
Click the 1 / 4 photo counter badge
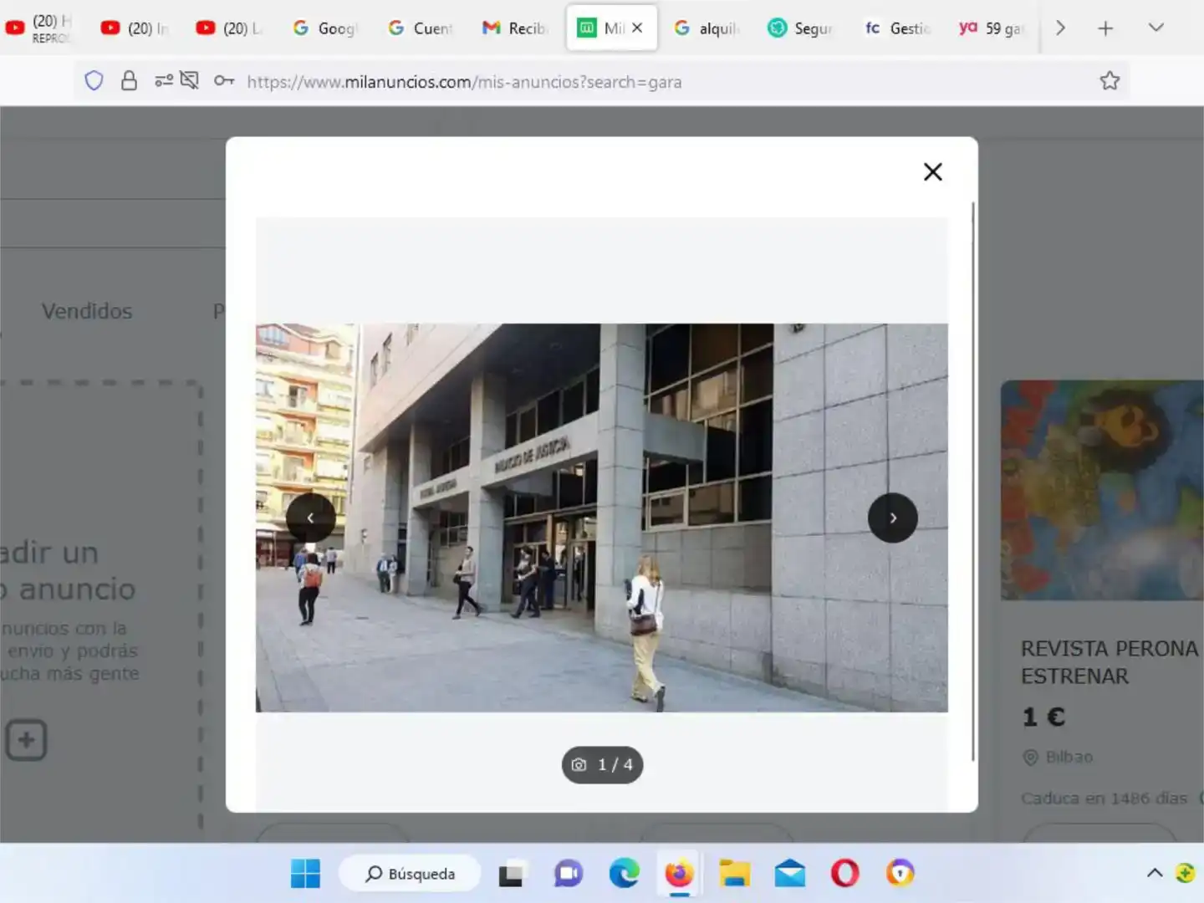(602, 764)
